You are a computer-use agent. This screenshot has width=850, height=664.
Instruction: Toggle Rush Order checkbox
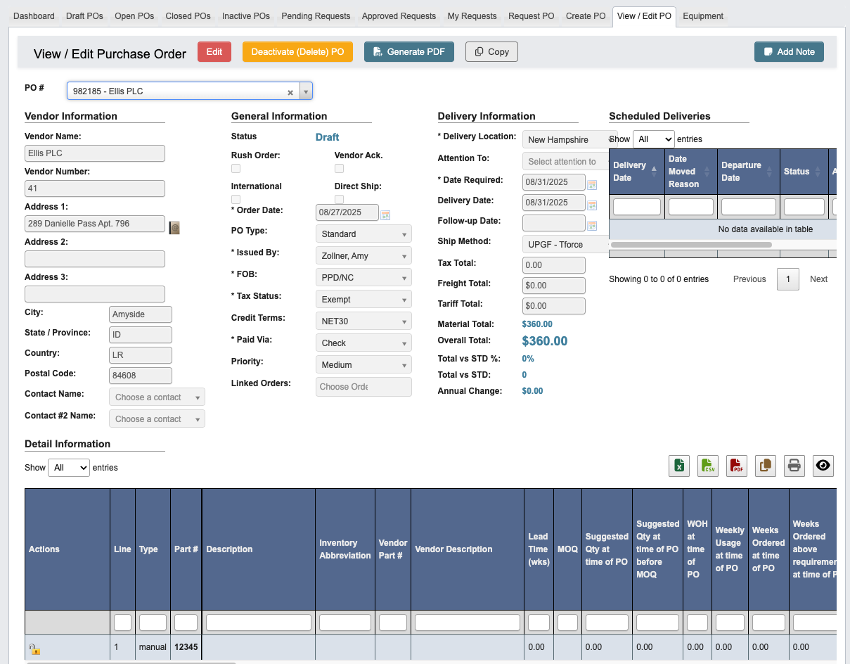(x=236, y=169)
